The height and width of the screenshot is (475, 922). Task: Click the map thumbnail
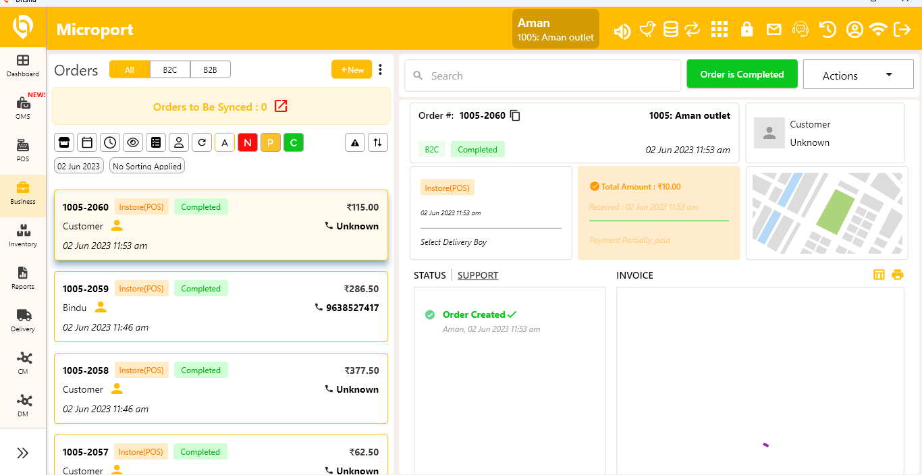click(x=827, y=213)
